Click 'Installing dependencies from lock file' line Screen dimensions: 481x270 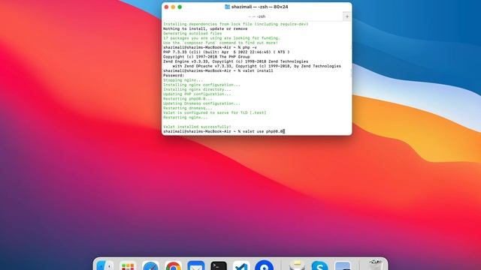(235, 24)
